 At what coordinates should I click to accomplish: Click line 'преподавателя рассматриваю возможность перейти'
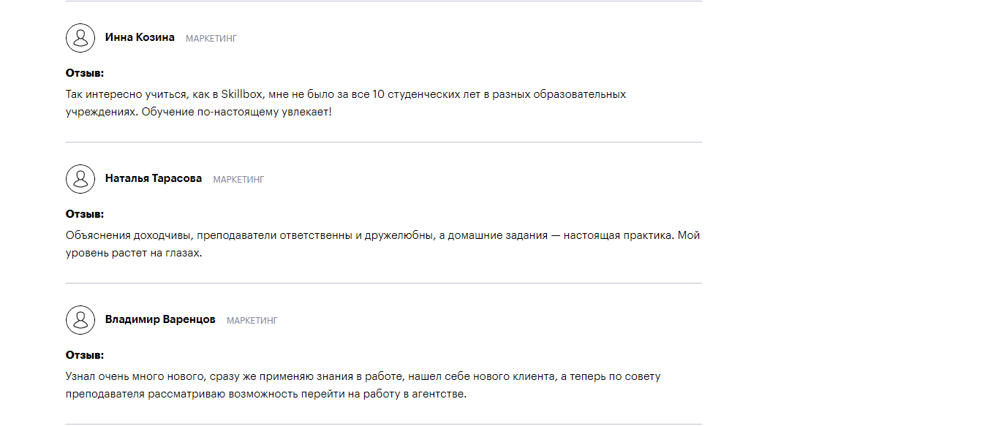click(265, 395)
